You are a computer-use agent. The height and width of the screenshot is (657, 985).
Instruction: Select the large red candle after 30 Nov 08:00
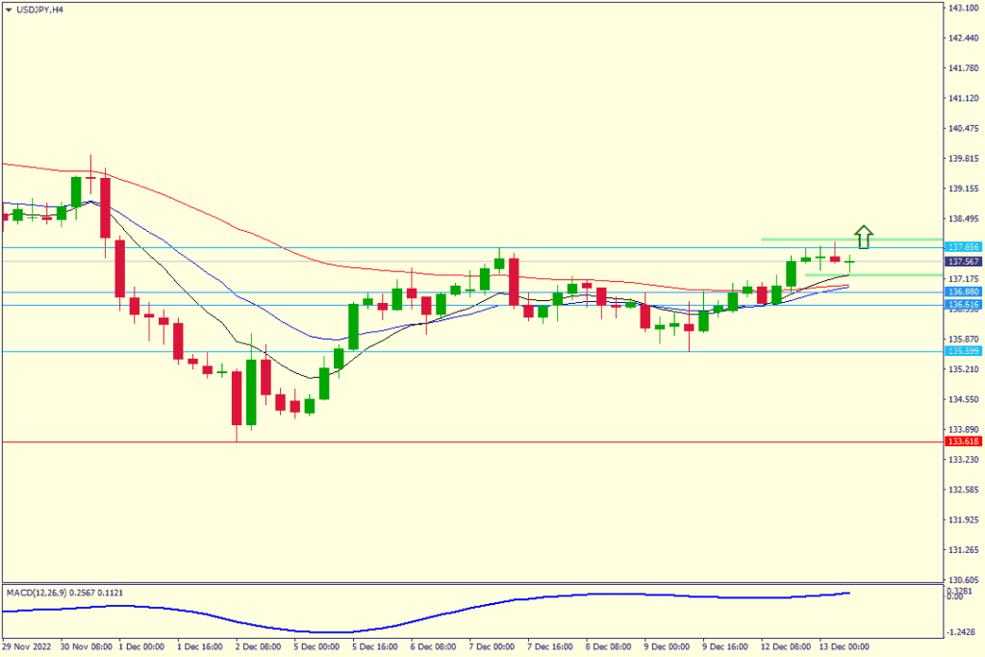tap(105, 208)
